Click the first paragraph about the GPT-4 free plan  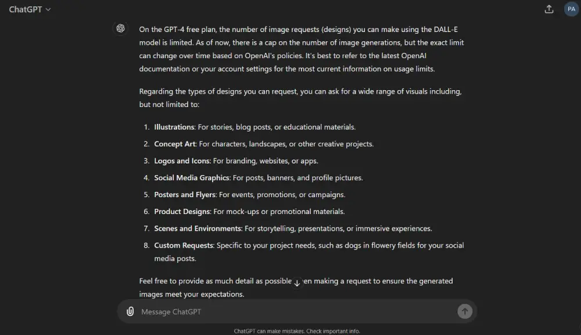click(301, 49)
